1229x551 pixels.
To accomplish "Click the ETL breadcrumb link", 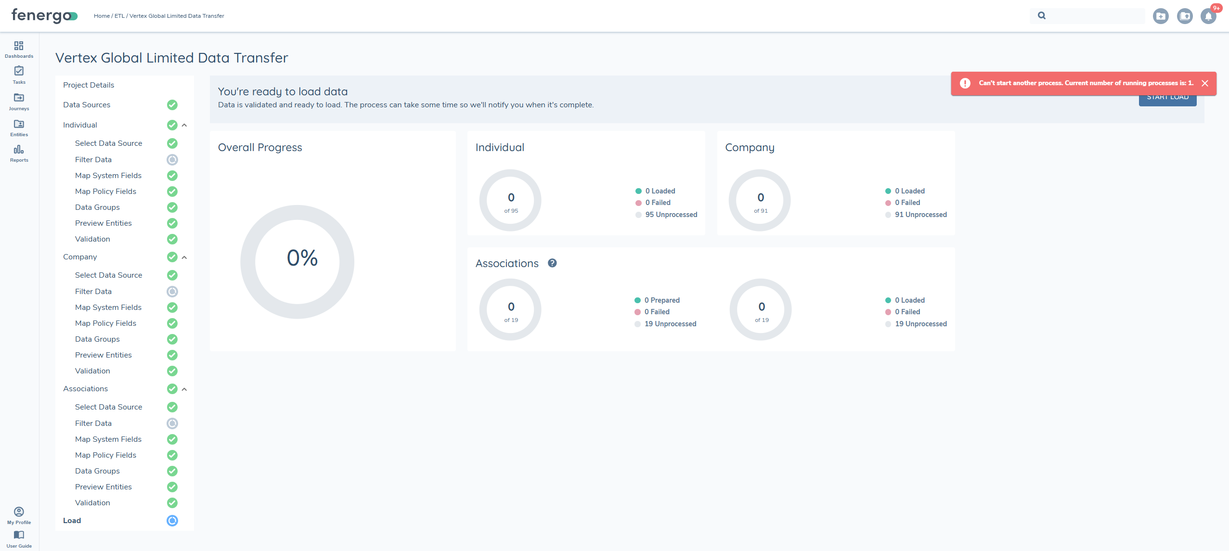I will (119, 16).
